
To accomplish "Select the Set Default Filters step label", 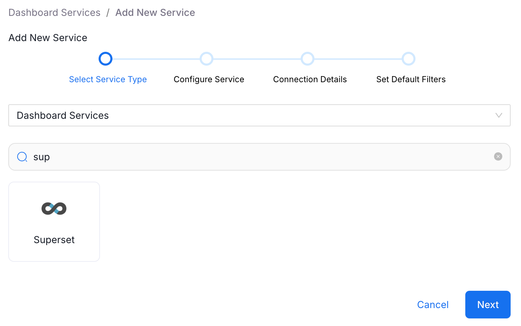I will click(411, 79).
